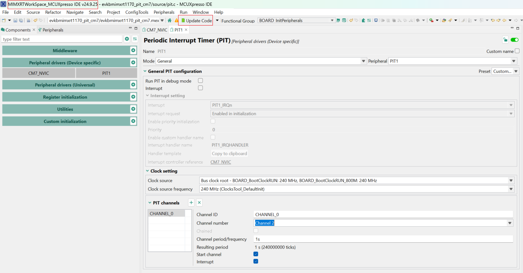Click the lock icon above the PIT1 editor
The image size is (523, 273).
[x=505, y=39]
